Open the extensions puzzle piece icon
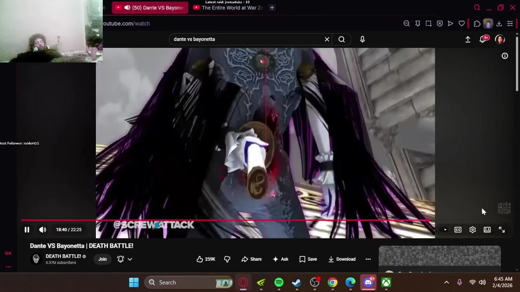The height and width of the screenshot is (292, 520). pos(477,24)
